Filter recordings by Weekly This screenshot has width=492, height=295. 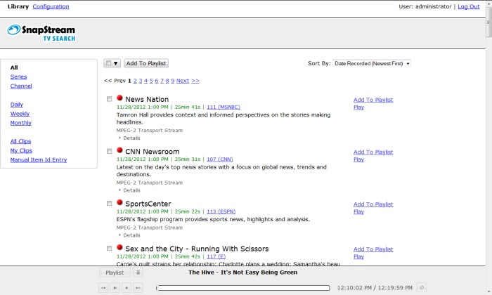coord(20,114)
